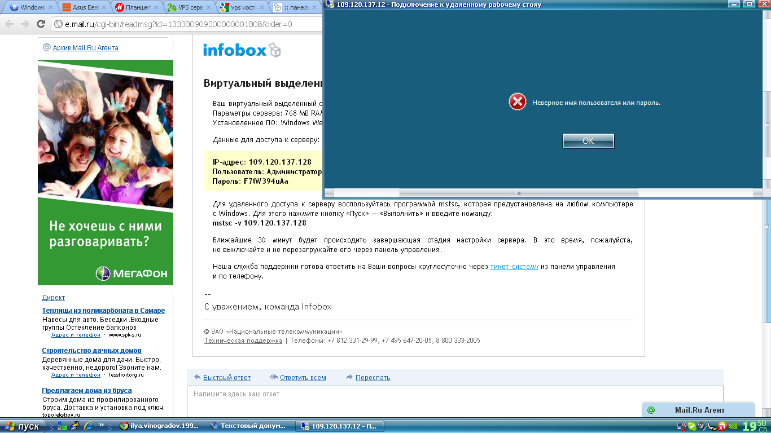Open Строительство дачных домов ad link
The width and height of the screenshot is (771, 433).
click(92, 351)
